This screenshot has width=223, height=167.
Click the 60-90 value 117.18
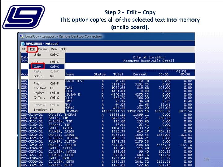[186, 145]
